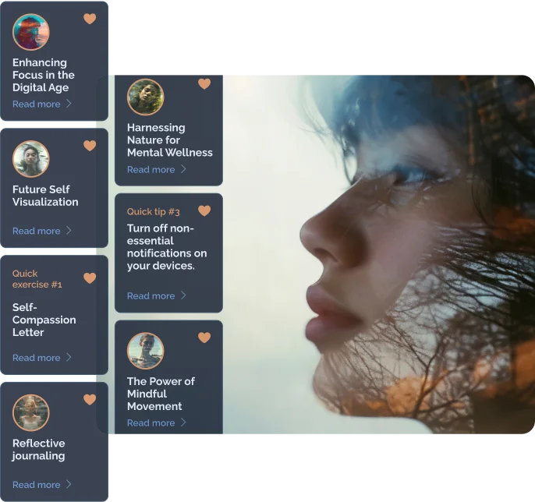Favorite the Enhancing Focus in the Digital Age card

coord(90,19)
